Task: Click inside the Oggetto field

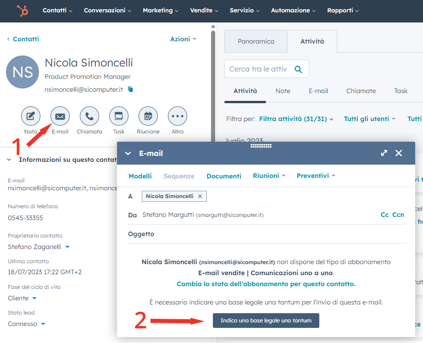Action: [x=206, y=234]
